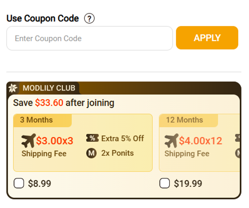The width and height of the screenshot is (249, 208).
Task: Click the $19.99 price label
Action: pyautogui.click(x=188, y=183)
